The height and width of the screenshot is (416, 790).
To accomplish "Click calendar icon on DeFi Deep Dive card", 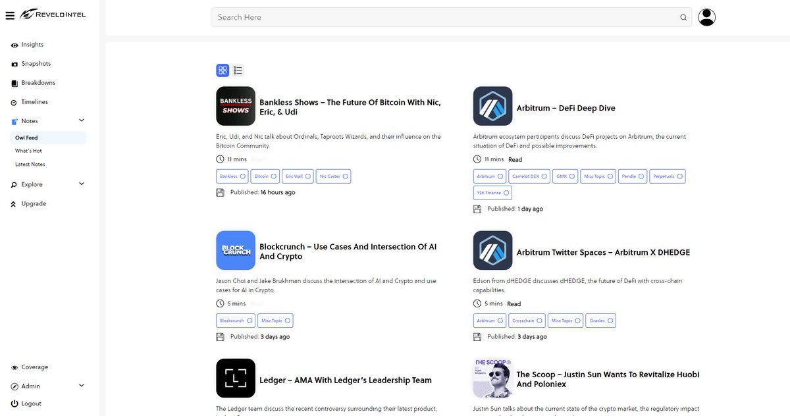I will pyautogui.click(x=477, y=209).
